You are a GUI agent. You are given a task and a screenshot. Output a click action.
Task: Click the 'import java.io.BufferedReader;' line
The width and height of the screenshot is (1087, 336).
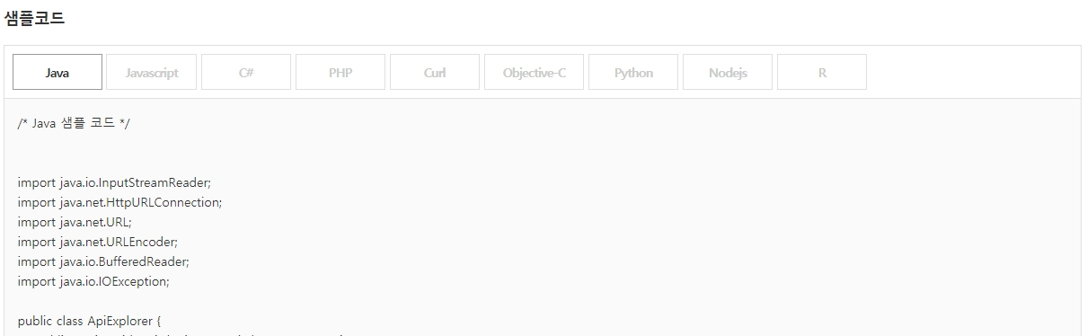point(103,261)
